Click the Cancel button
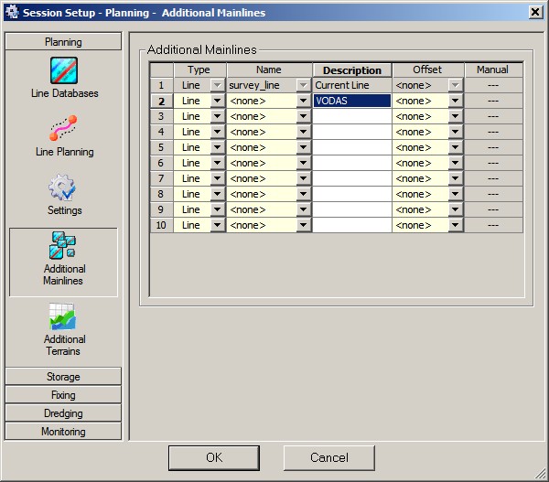 (328, 457)
